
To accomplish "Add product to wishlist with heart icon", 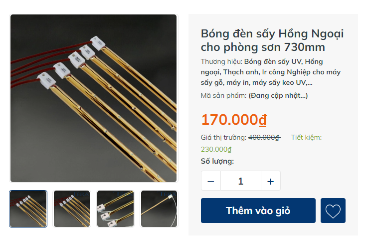I will point(333,211).
